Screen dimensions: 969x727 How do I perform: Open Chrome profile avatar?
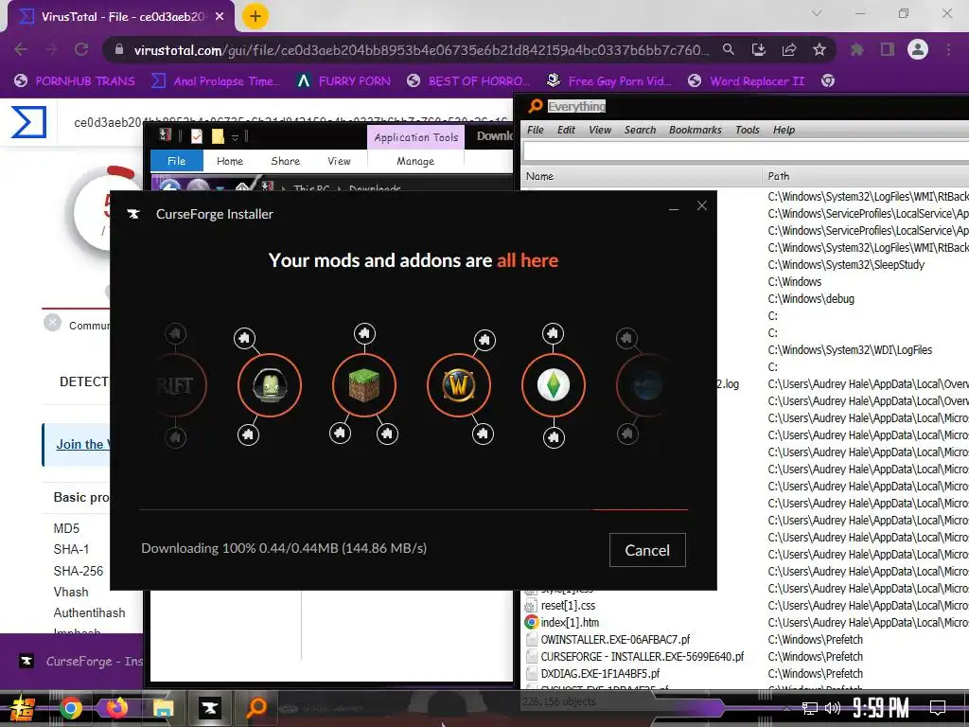pyautogui.click(x=918, y=49)
